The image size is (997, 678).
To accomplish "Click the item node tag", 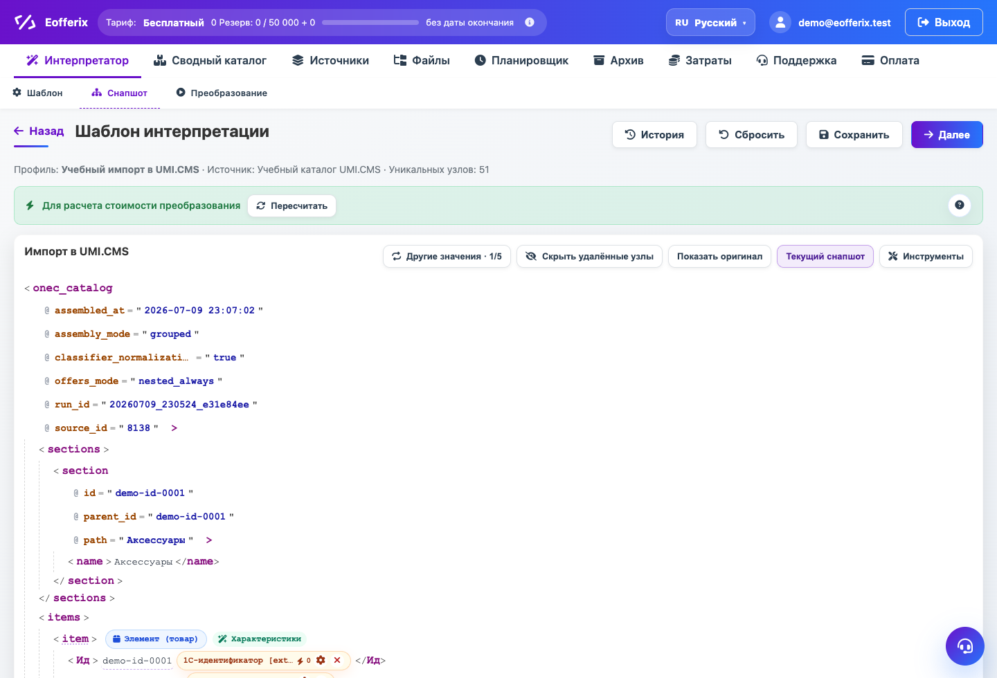I will click(x=75, y=639).
